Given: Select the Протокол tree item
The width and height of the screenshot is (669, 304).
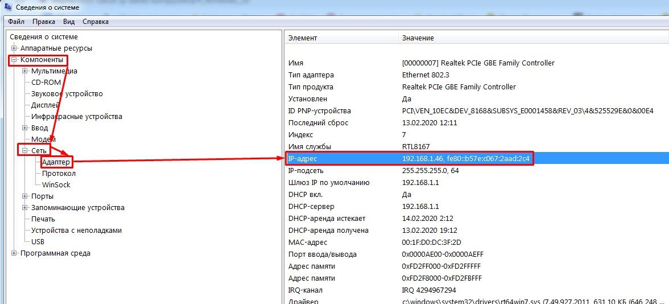Looking at the screenshot, I should (59, 173).
